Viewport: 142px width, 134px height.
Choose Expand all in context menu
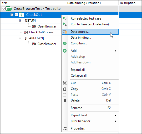tap(90, 70)
